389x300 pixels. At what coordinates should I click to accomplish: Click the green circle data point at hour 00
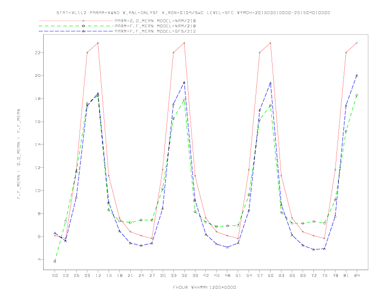pyautogui.click(x=55, y=262)
